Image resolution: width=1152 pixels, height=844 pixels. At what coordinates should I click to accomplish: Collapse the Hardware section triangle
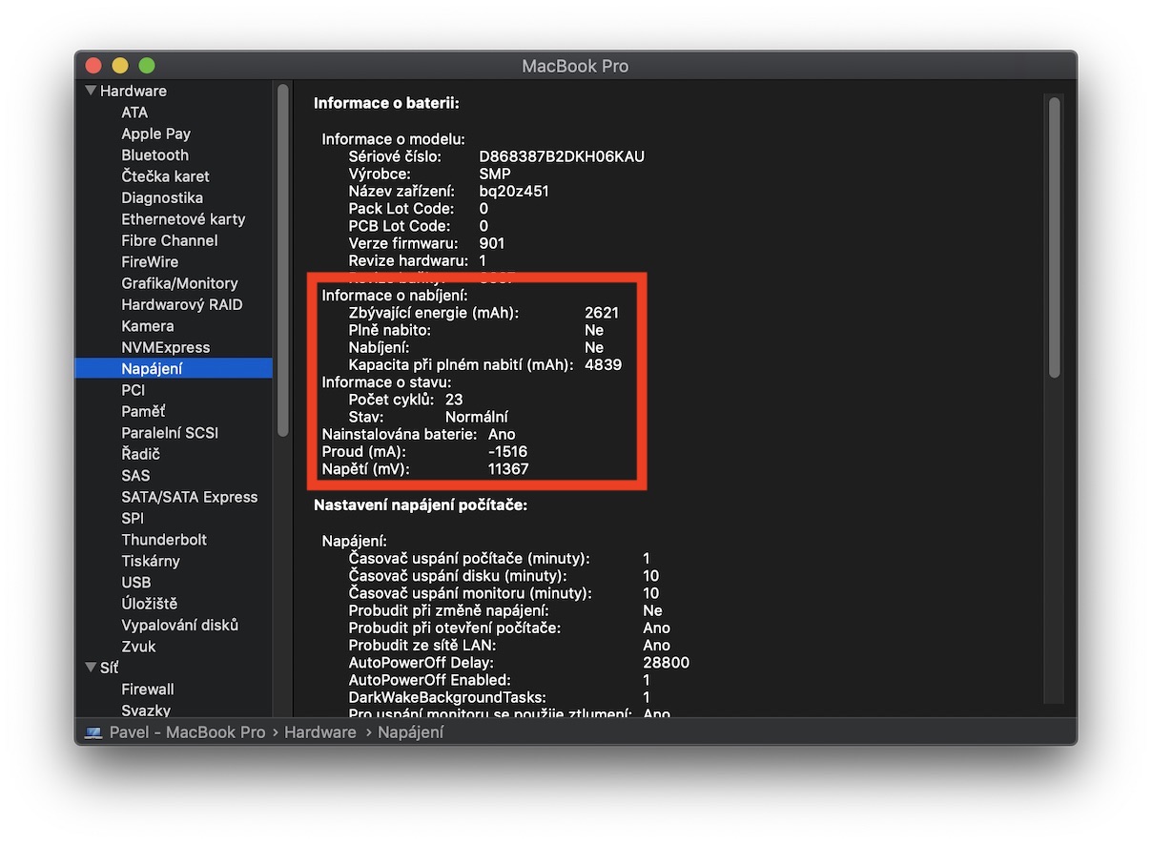[91, 92]
